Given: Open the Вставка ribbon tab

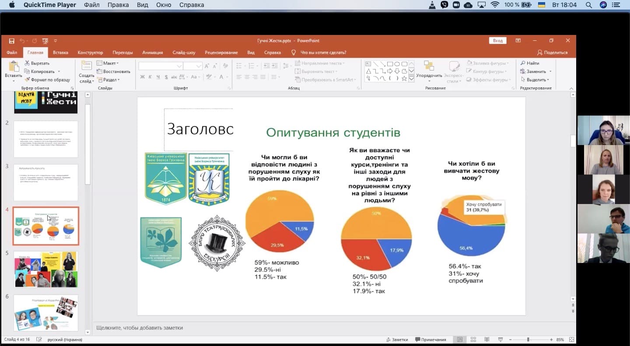Looking at the screenshot, I should point(60,52).
